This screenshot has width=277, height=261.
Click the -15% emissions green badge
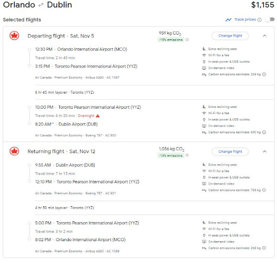171,40
